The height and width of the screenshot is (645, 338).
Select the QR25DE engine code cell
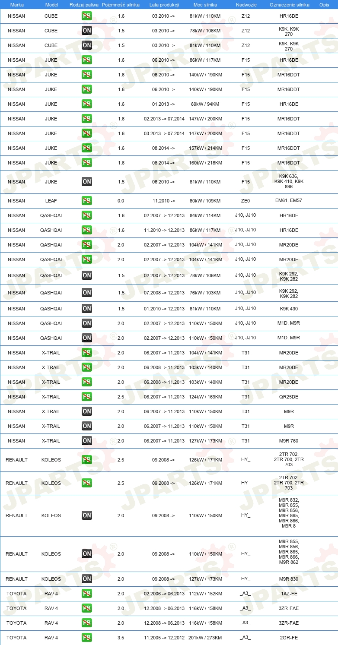click(289, 397)
